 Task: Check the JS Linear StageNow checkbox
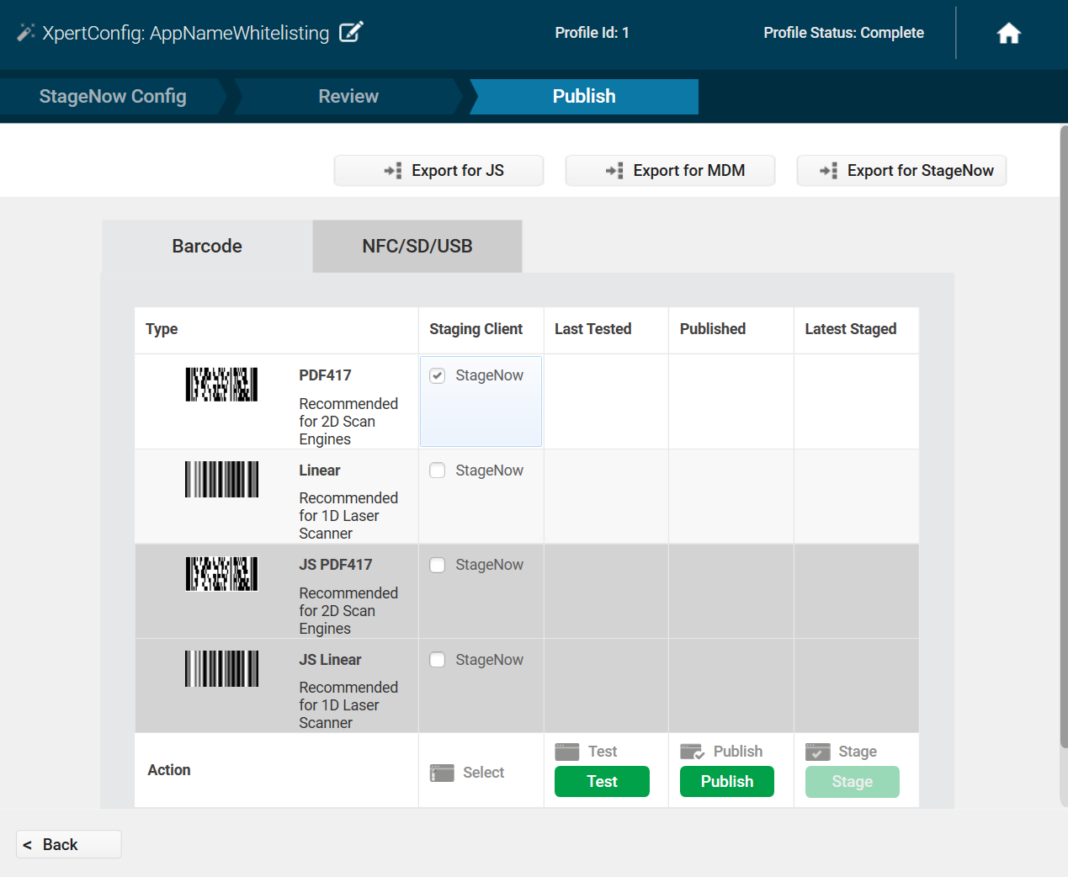[438, 660]
